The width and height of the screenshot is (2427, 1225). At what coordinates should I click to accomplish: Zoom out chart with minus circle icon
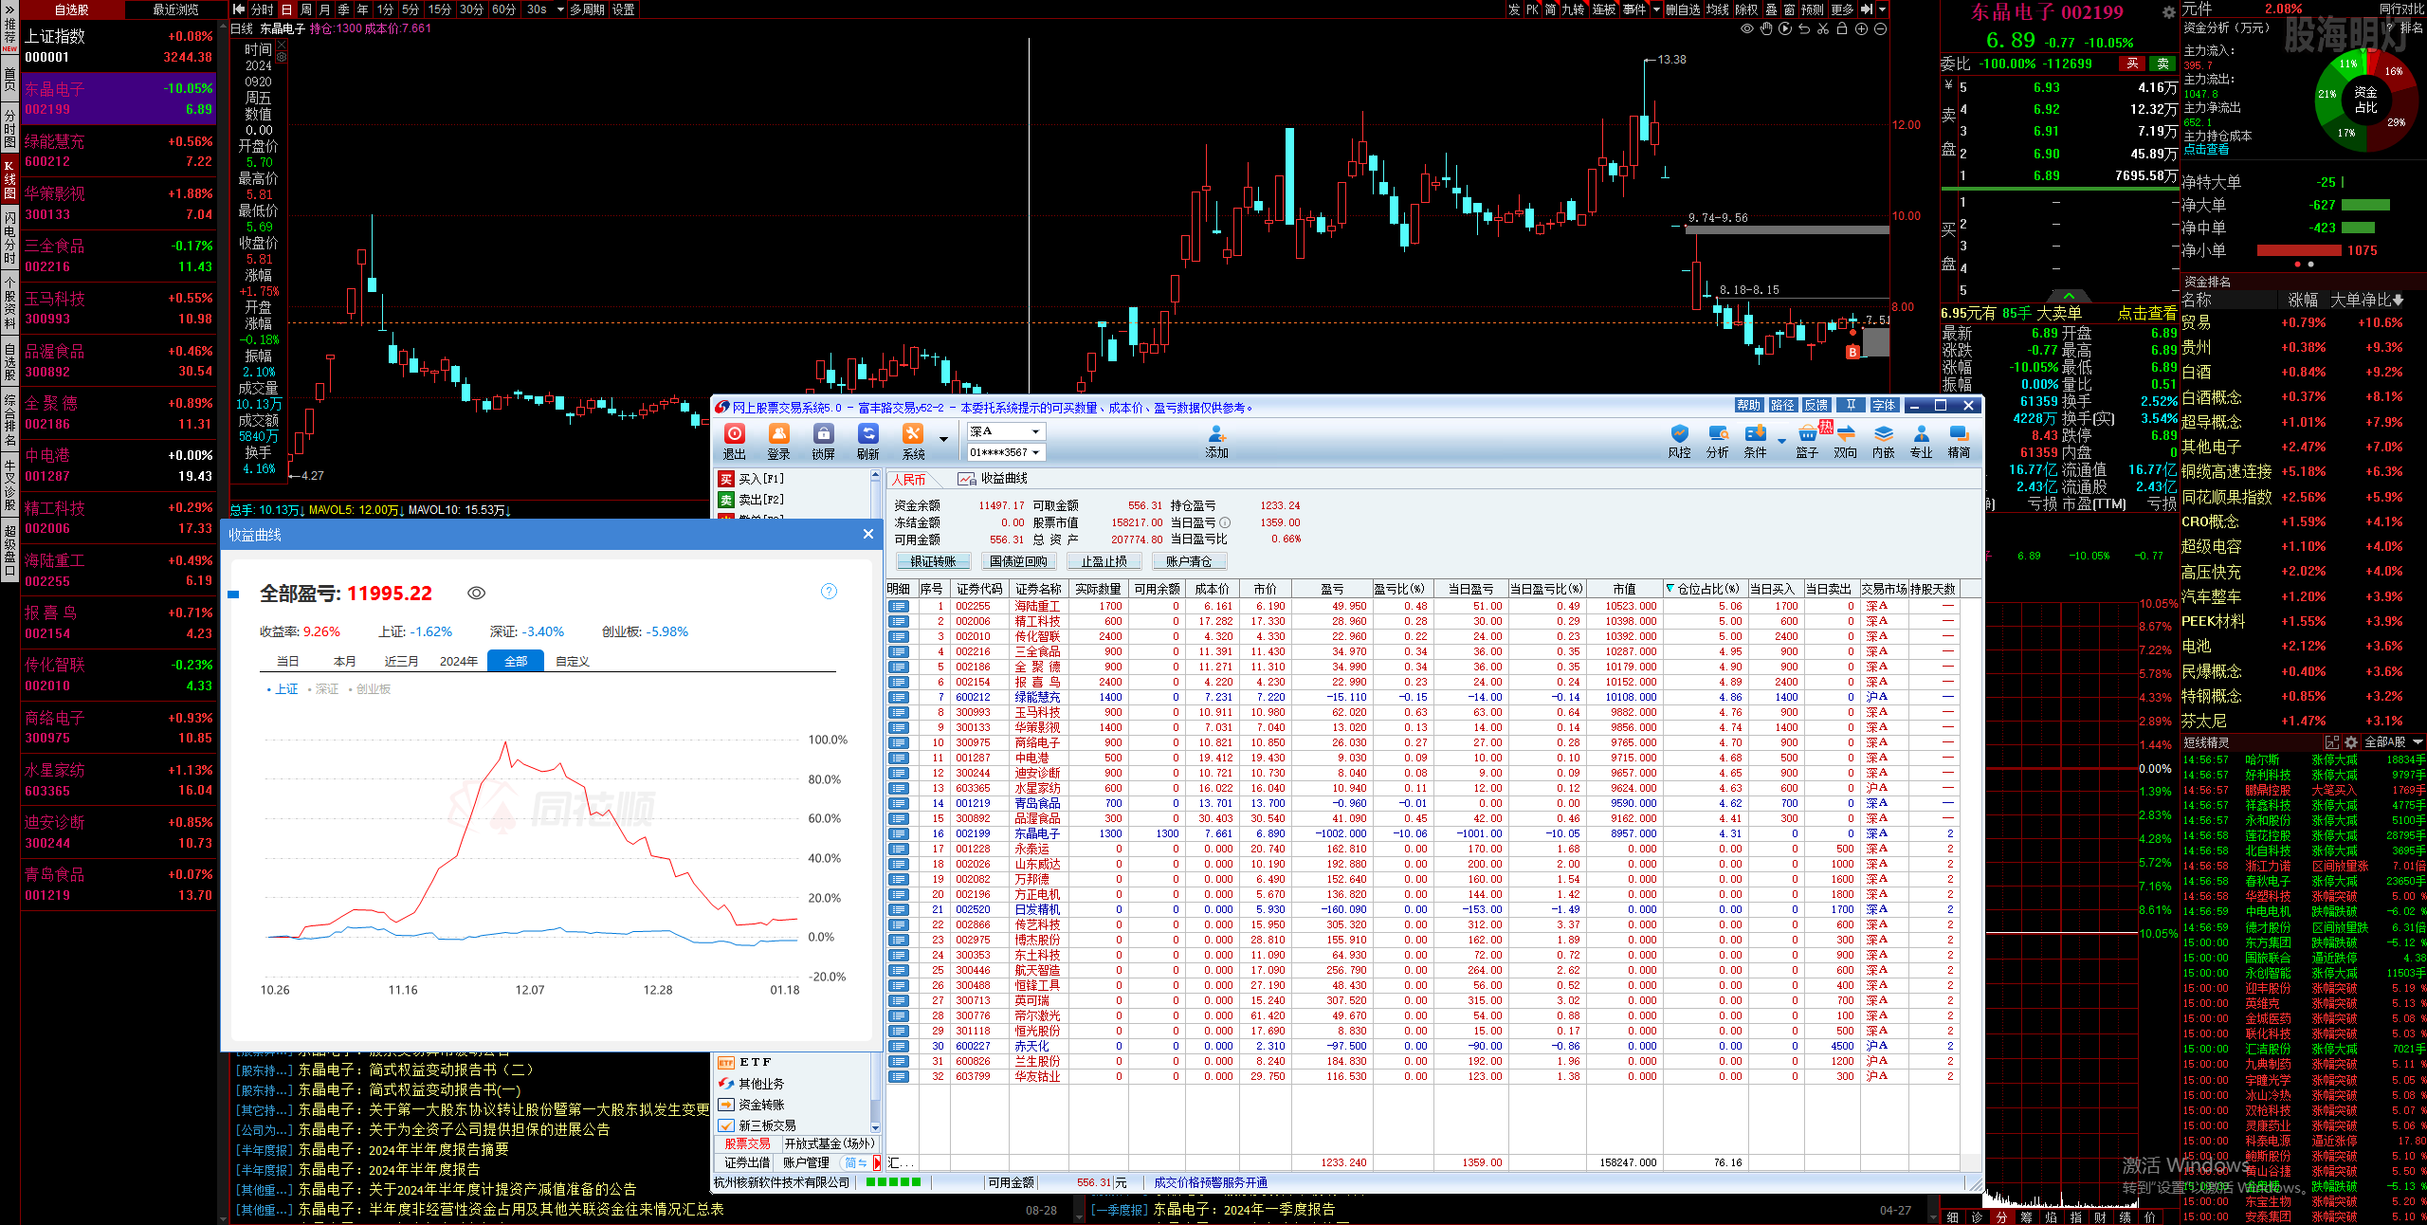point(1880,28)
